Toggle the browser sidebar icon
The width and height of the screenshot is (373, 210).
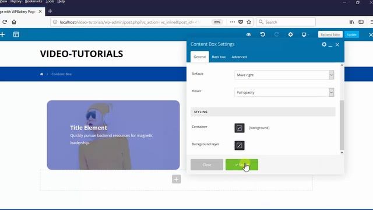(x=361, y=22)
